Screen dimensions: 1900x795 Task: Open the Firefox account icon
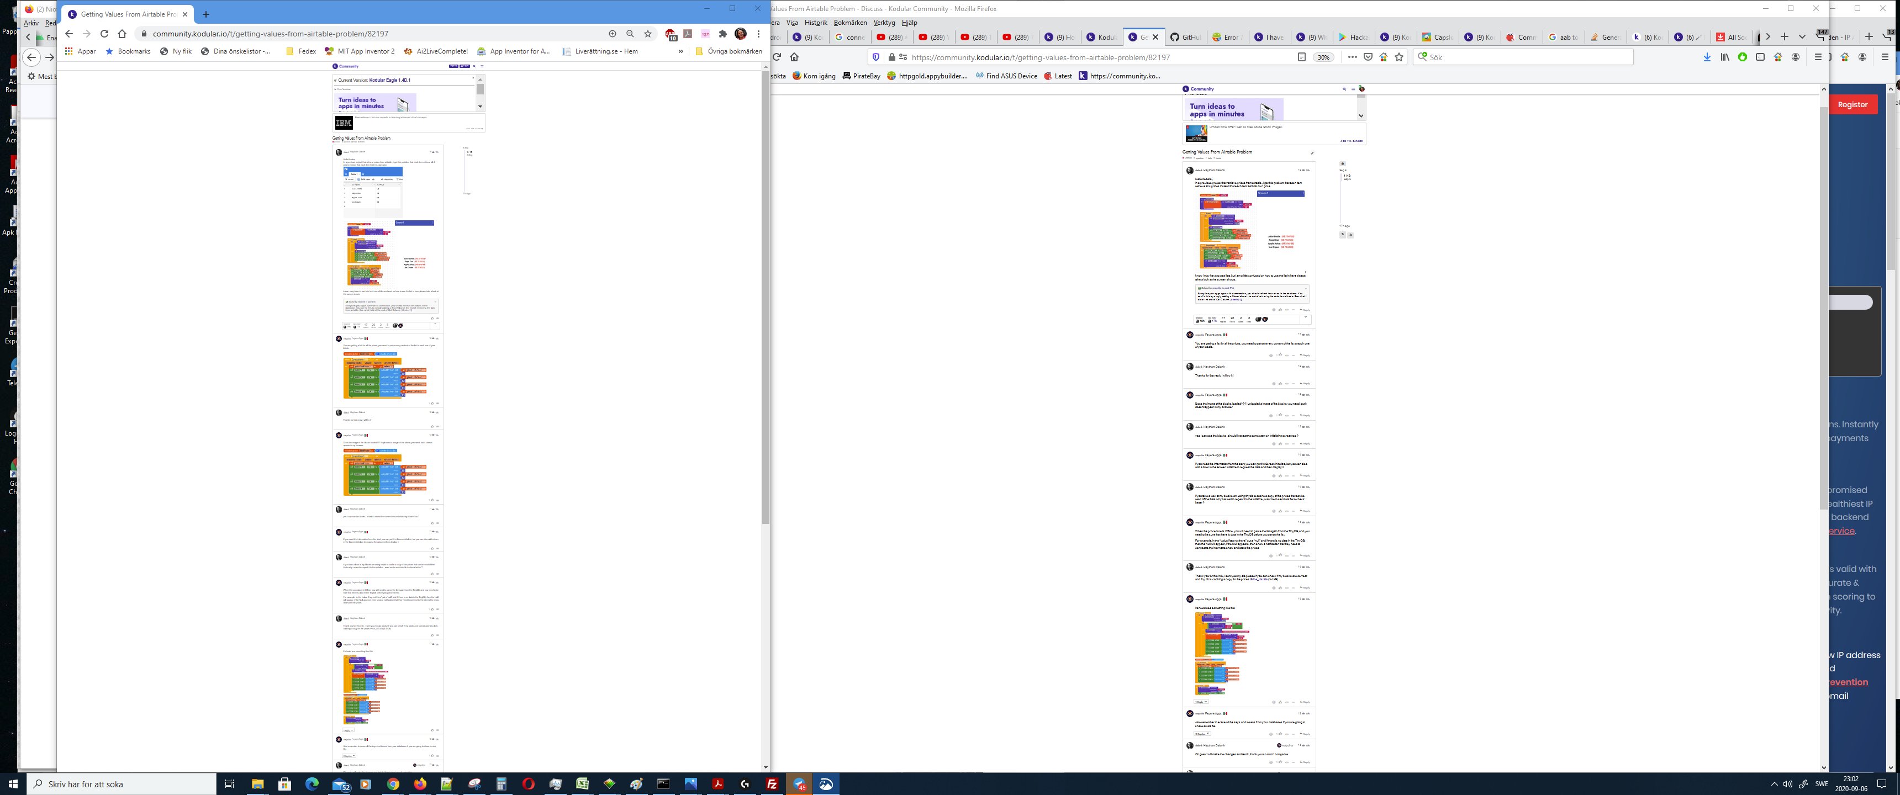click(x=1796, y=57)
